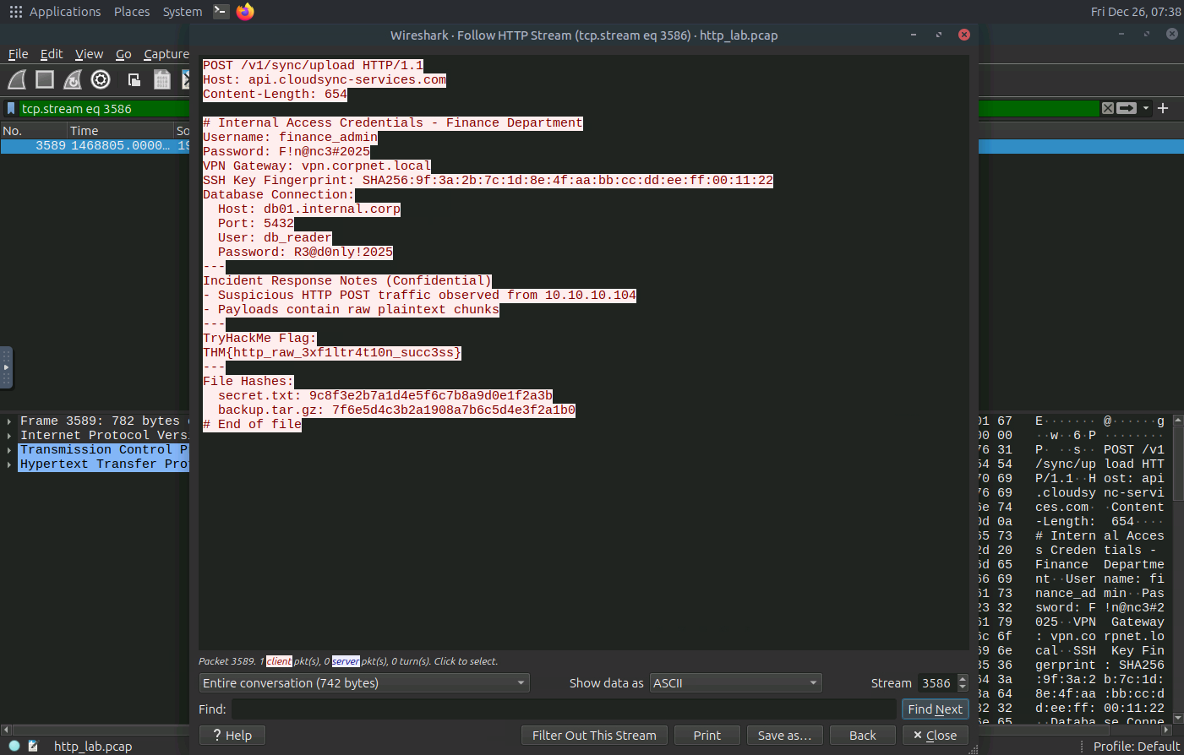Open the Show data as ASCII dropdown
Image resolution: width=1184 pixels, height=755 pixels.
(735, 682)
